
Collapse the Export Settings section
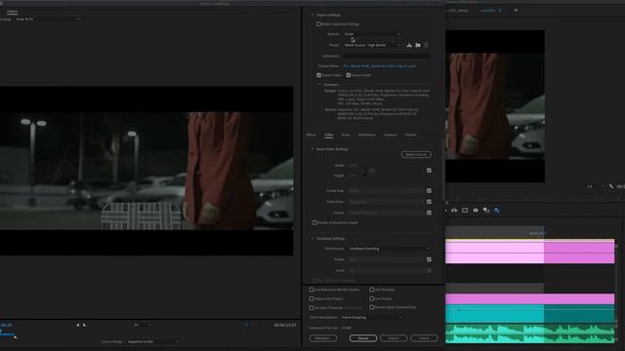pyautogui.click(x=312, y=15)
